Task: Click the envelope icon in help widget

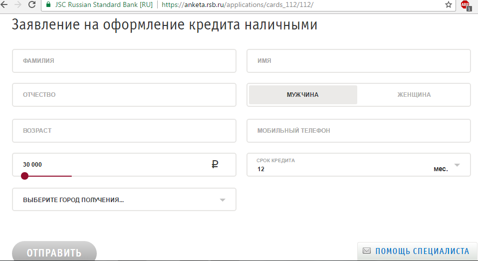Action: pos(367,251)
